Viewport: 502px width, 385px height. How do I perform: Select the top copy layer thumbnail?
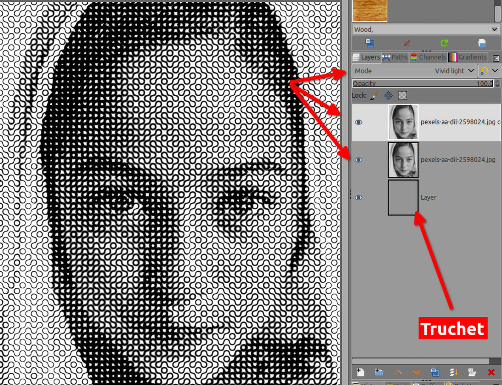[403, 122]
